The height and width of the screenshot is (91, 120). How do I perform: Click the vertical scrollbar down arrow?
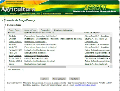coord(111,64)
